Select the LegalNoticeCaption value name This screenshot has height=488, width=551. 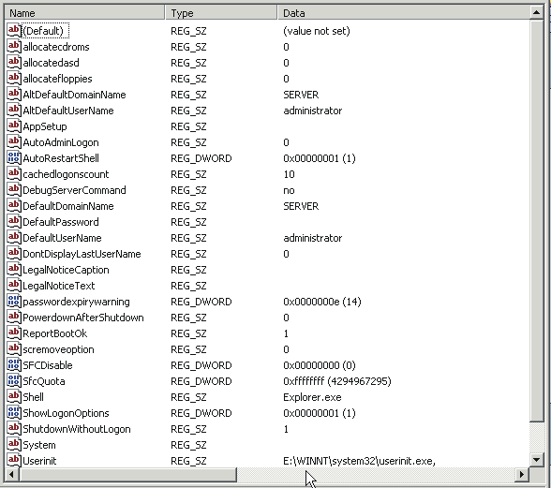66,270
